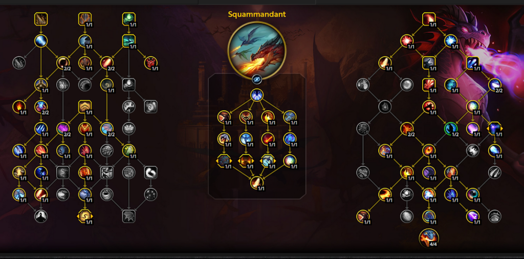Viewport: 524px width, 259px height.
Task: Select the final bottom node of the hero tree
Action: pyautogui.click(x=257, y=183)
